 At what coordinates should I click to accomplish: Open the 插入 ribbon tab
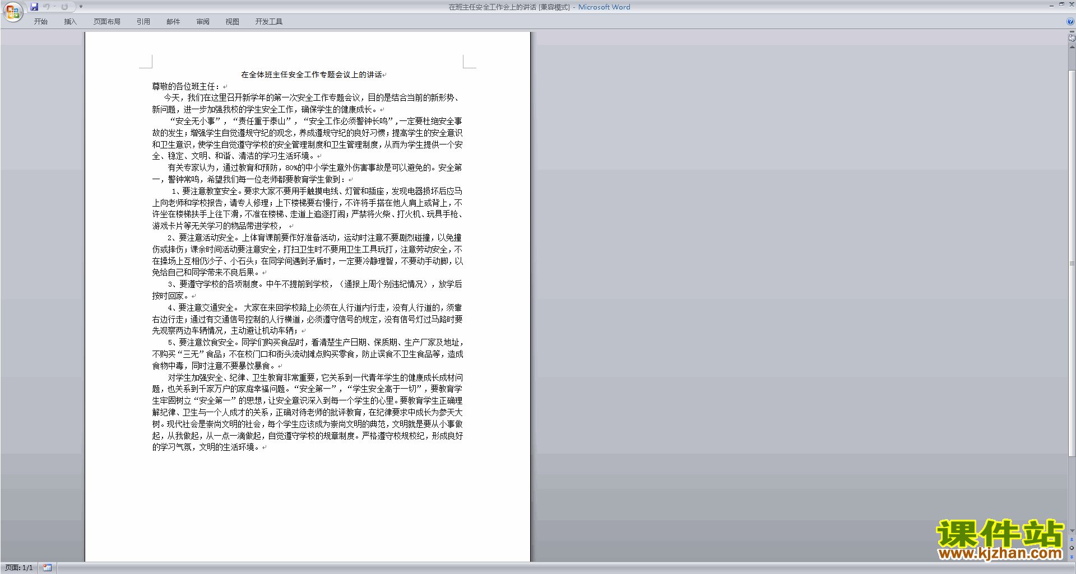pos(70,22)
